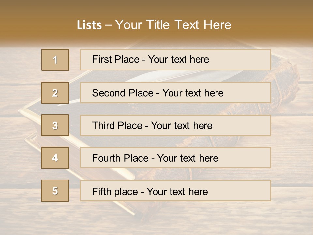This screenshot has height=235, width=313.
Task: Click the number 5 box
Action: click(x=55, y=191)
